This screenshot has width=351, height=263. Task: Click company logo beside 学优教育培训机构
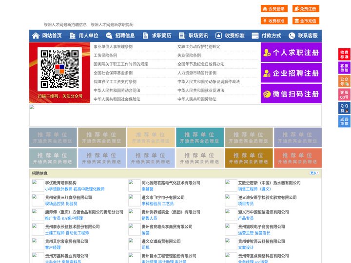38,186
